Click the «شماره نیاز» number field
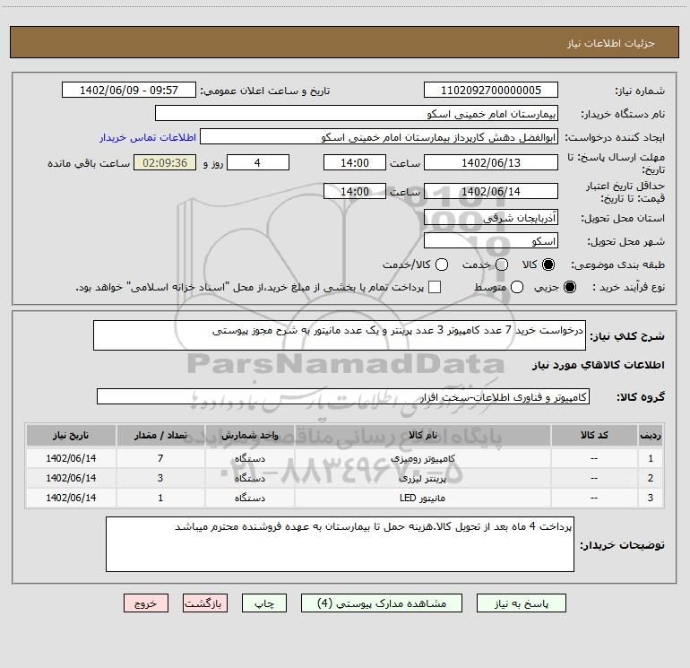This screenshot has width=690, height=668. [x=490, y=91]
